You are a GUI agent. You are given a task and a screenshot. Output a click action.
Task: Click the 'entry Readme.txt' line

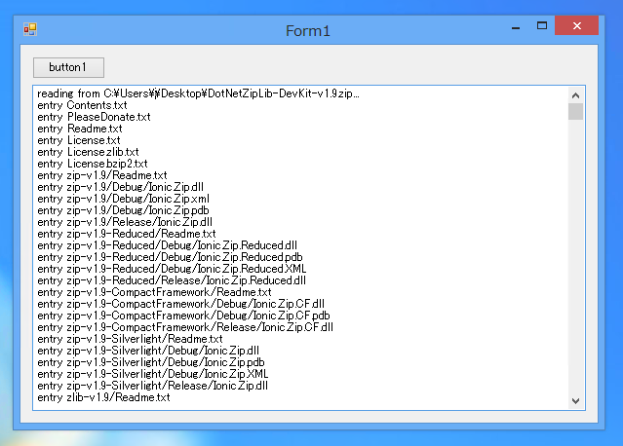80,129
